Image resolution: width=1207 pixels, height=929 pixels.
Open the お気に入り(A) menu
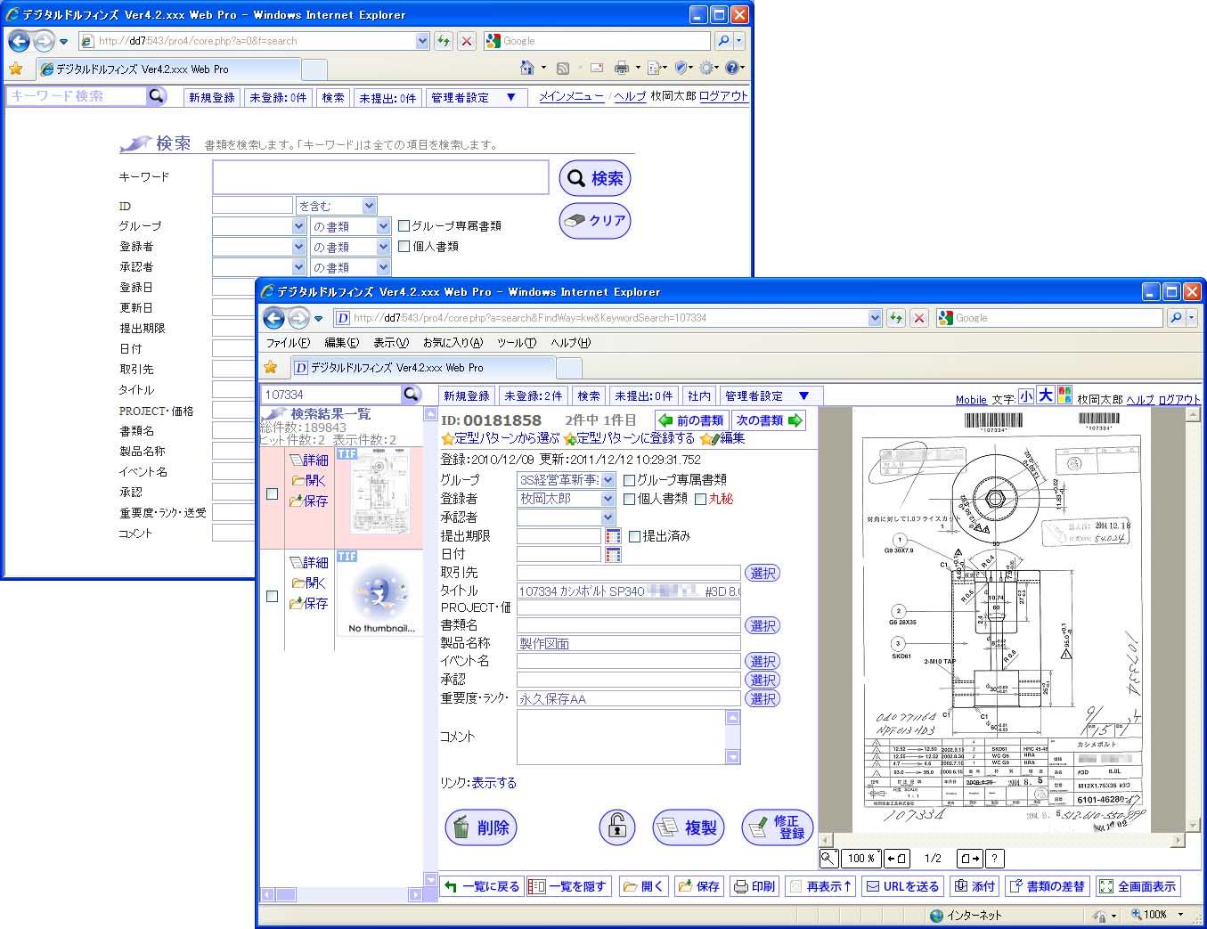[453, 343]
